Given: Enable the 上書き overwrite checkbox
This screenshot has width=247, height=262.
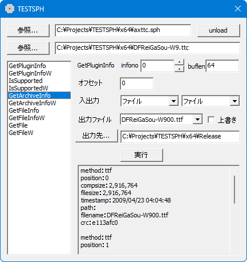Looking at the screenshot, I should click(211, 120).
